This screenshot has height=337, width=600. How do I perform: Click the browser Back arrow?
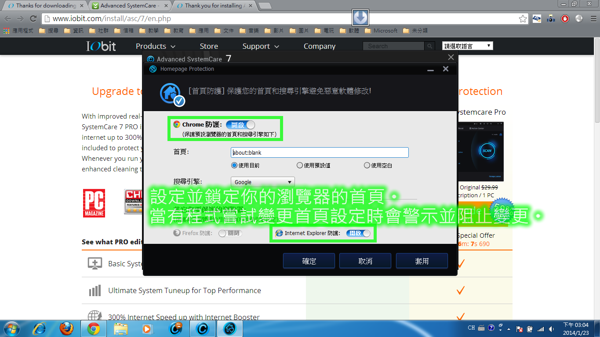coord(7,18)
